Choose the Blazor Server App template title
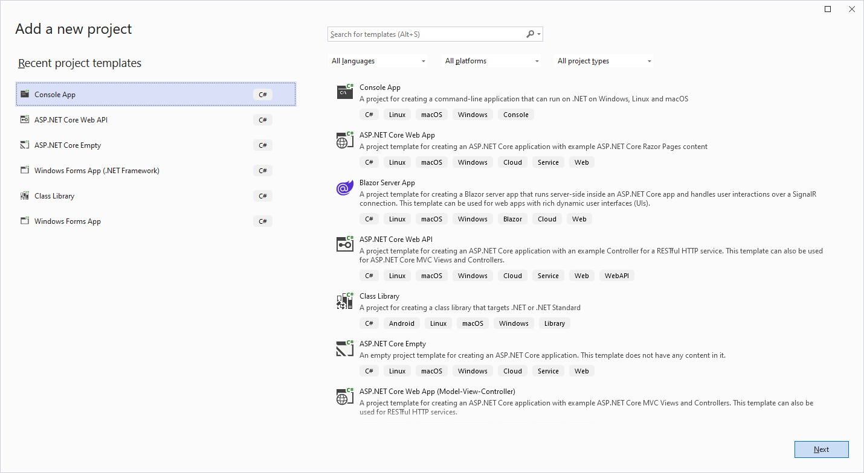 pyautogui.click(x=387, y=183)
